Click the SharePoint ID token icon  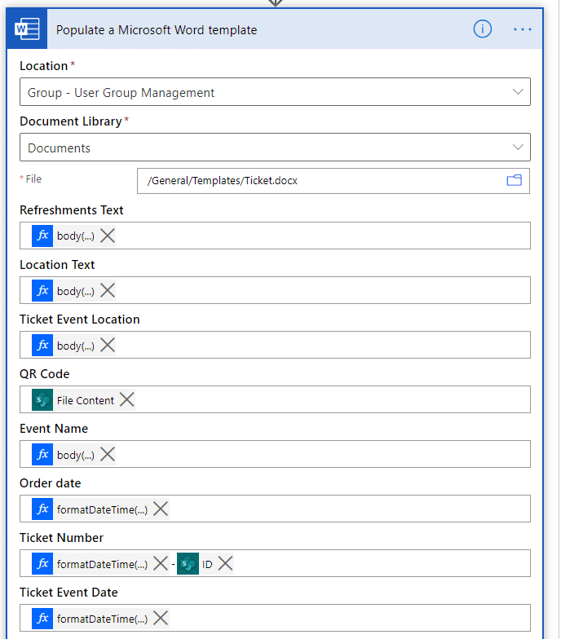click(188, 564)
